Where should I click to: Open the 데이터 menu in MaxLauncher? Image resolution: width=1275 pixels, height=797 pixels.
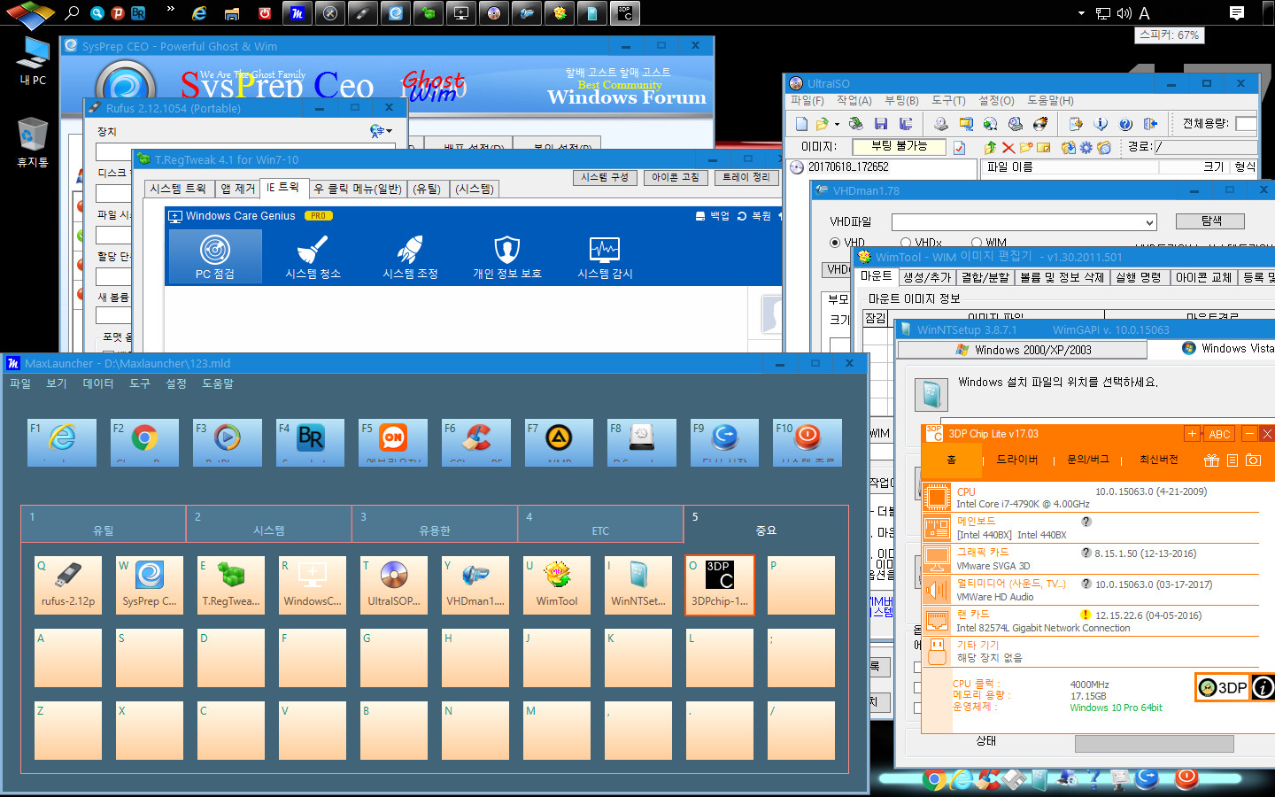point(98,383)
